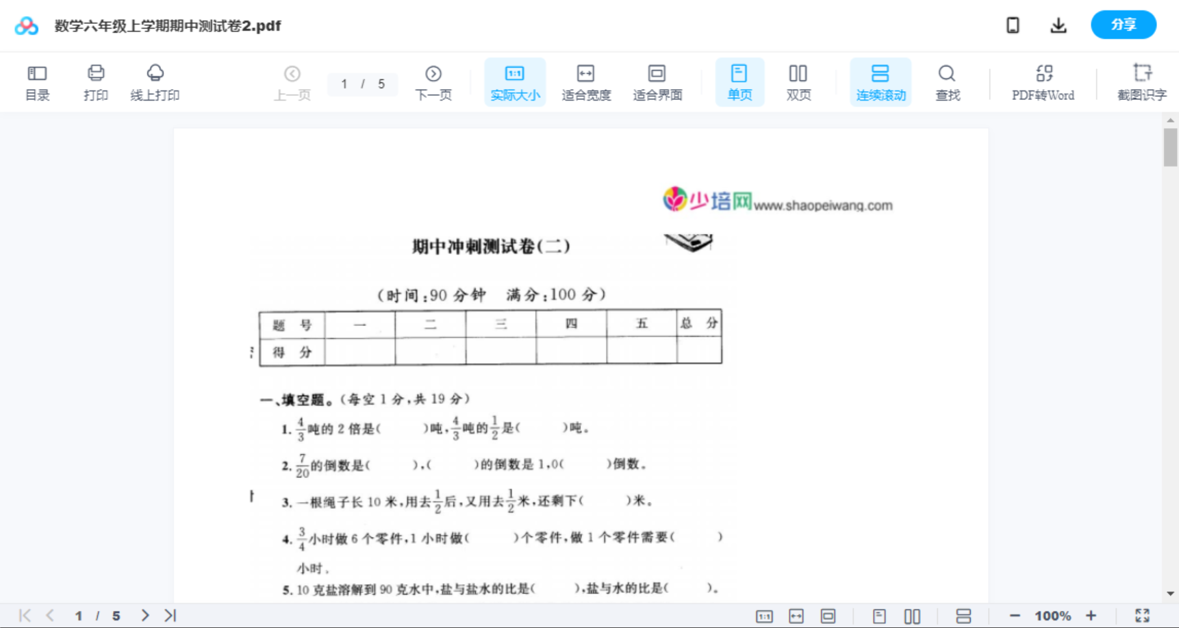
Task: Click the mobile device icon near the top right
Action: (1013, 25)
